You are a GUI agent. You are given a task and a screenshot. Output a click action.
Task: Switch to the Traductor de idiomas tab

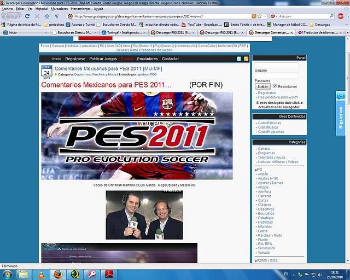(x=320, y=33)
